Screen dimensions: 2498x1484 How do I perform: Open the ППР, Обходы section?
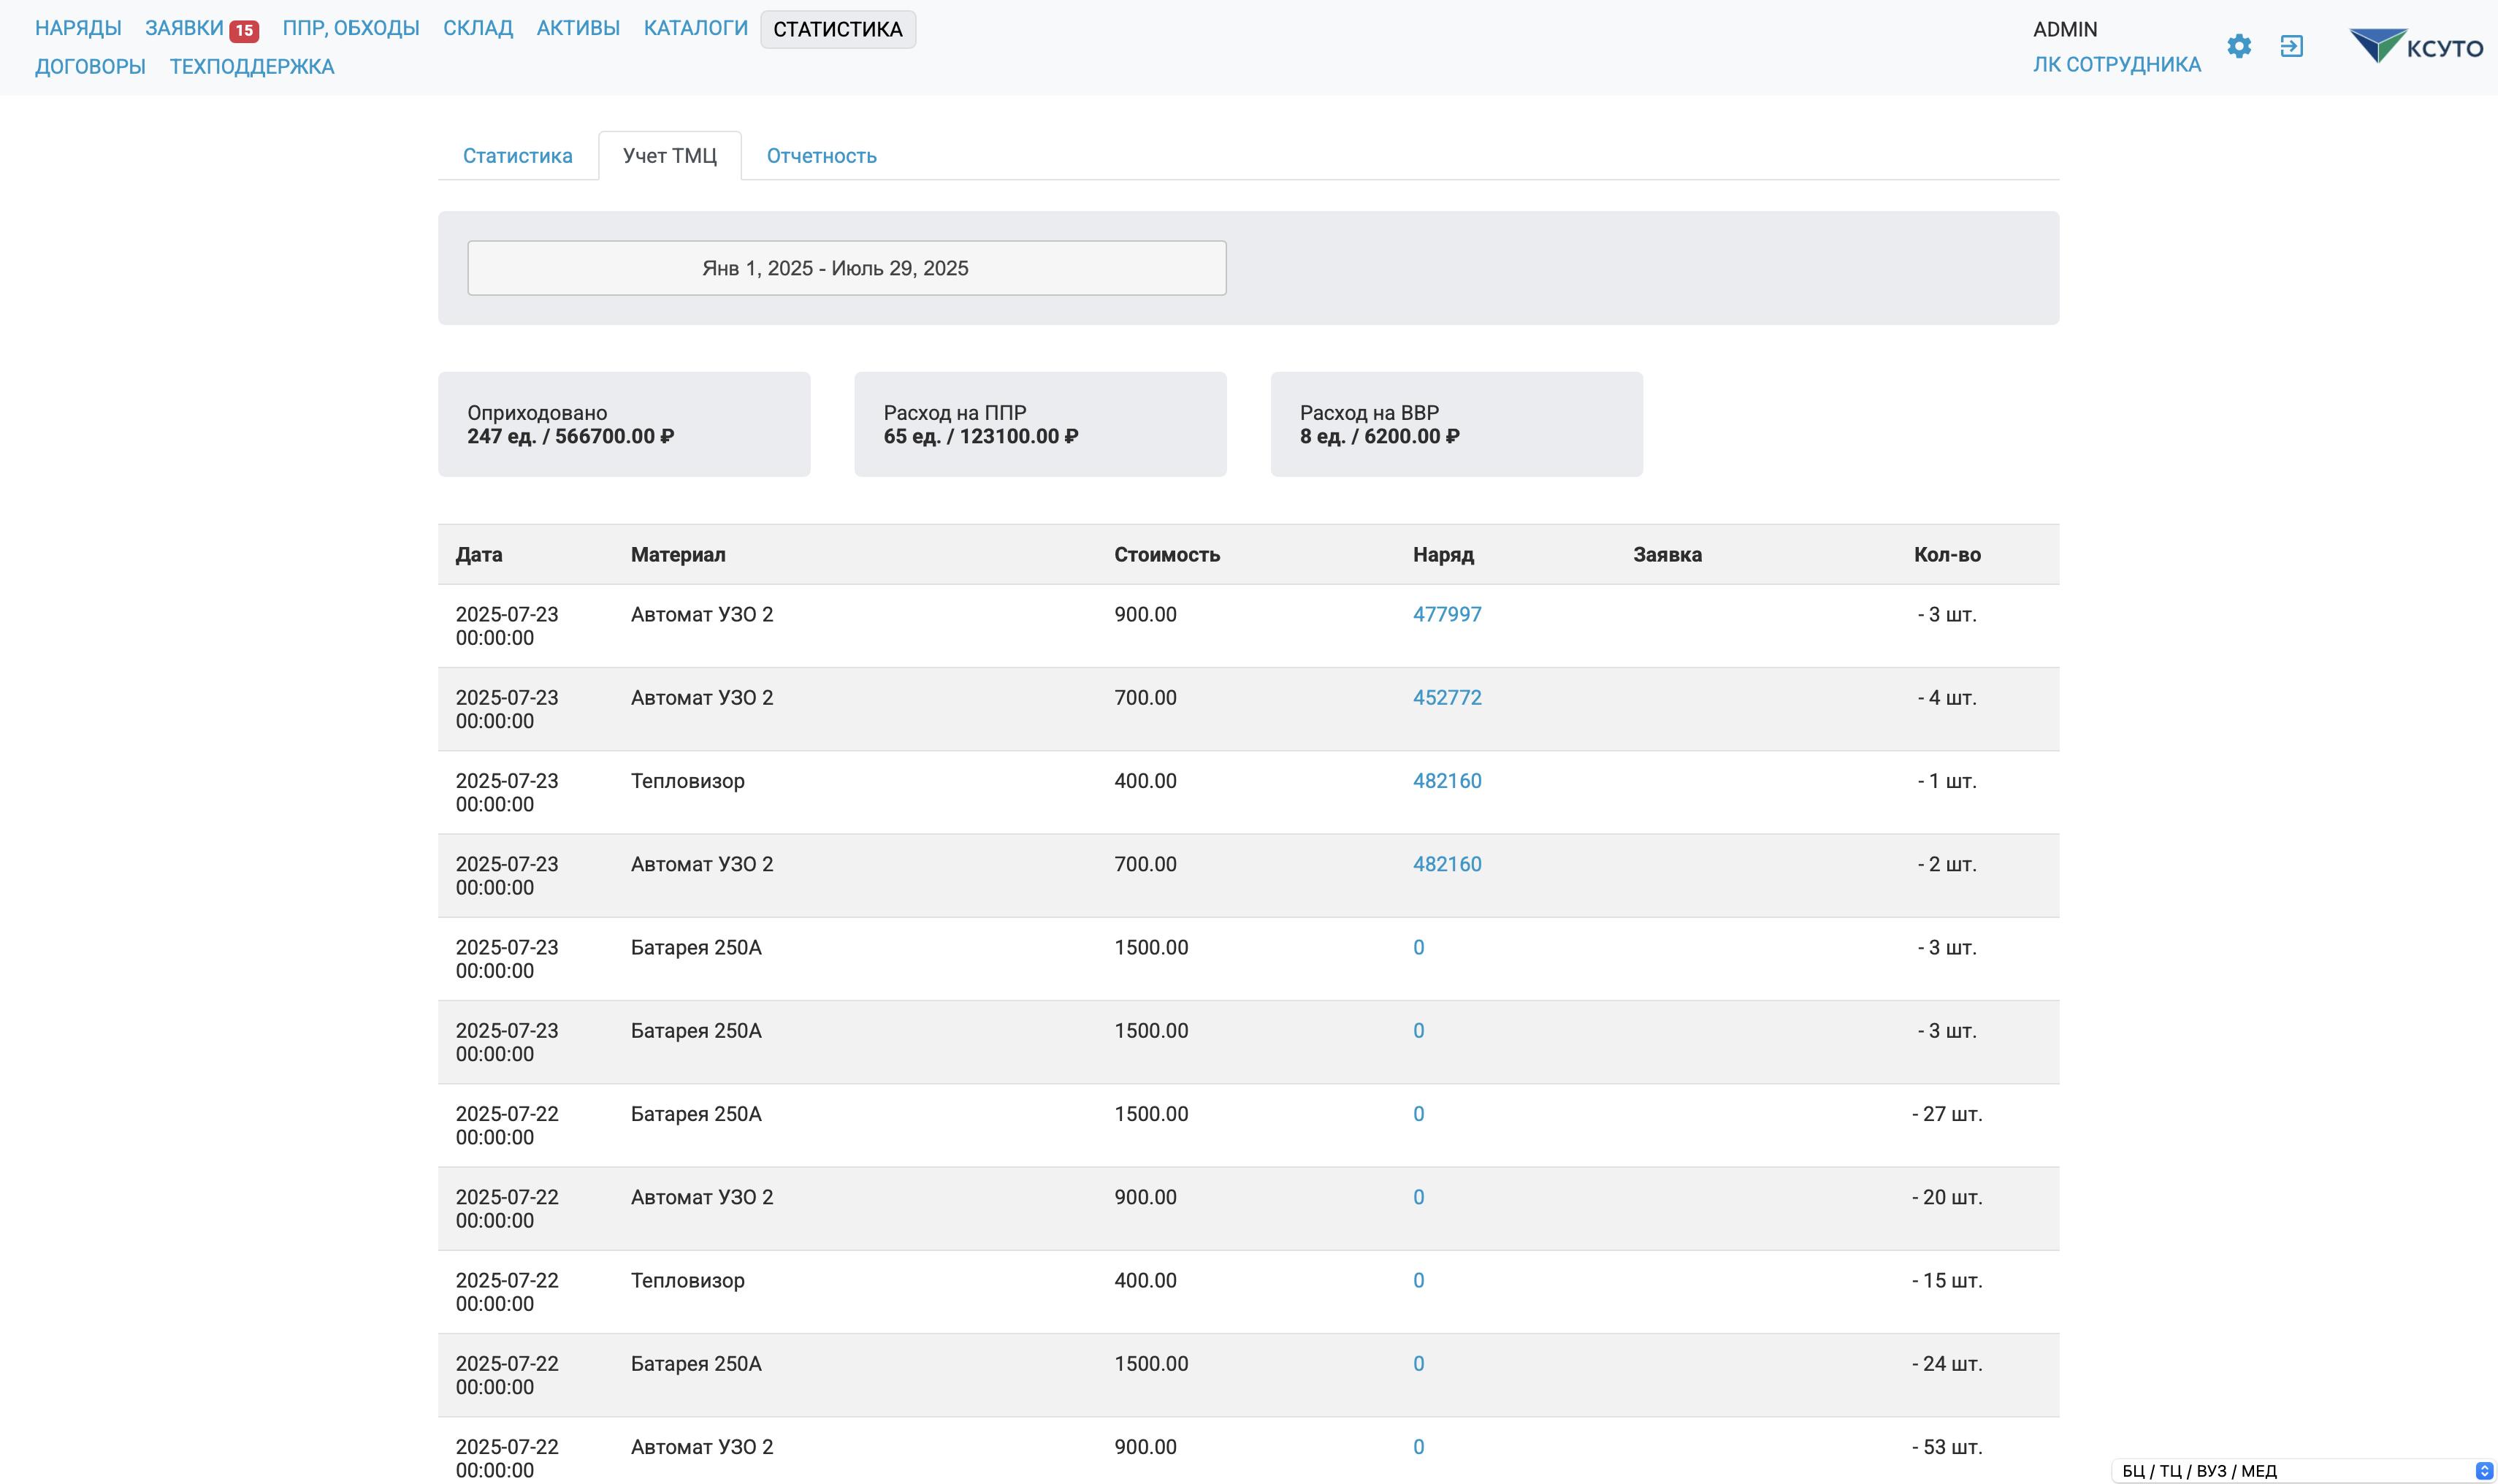350,28
